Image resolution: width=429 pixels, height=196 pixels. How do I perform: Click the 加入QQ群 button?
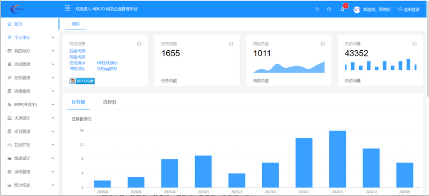click(x=82, y=81)
